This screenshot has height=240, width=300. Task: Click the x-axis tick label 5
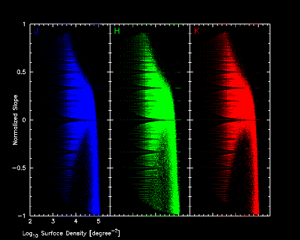click(99, 222)
